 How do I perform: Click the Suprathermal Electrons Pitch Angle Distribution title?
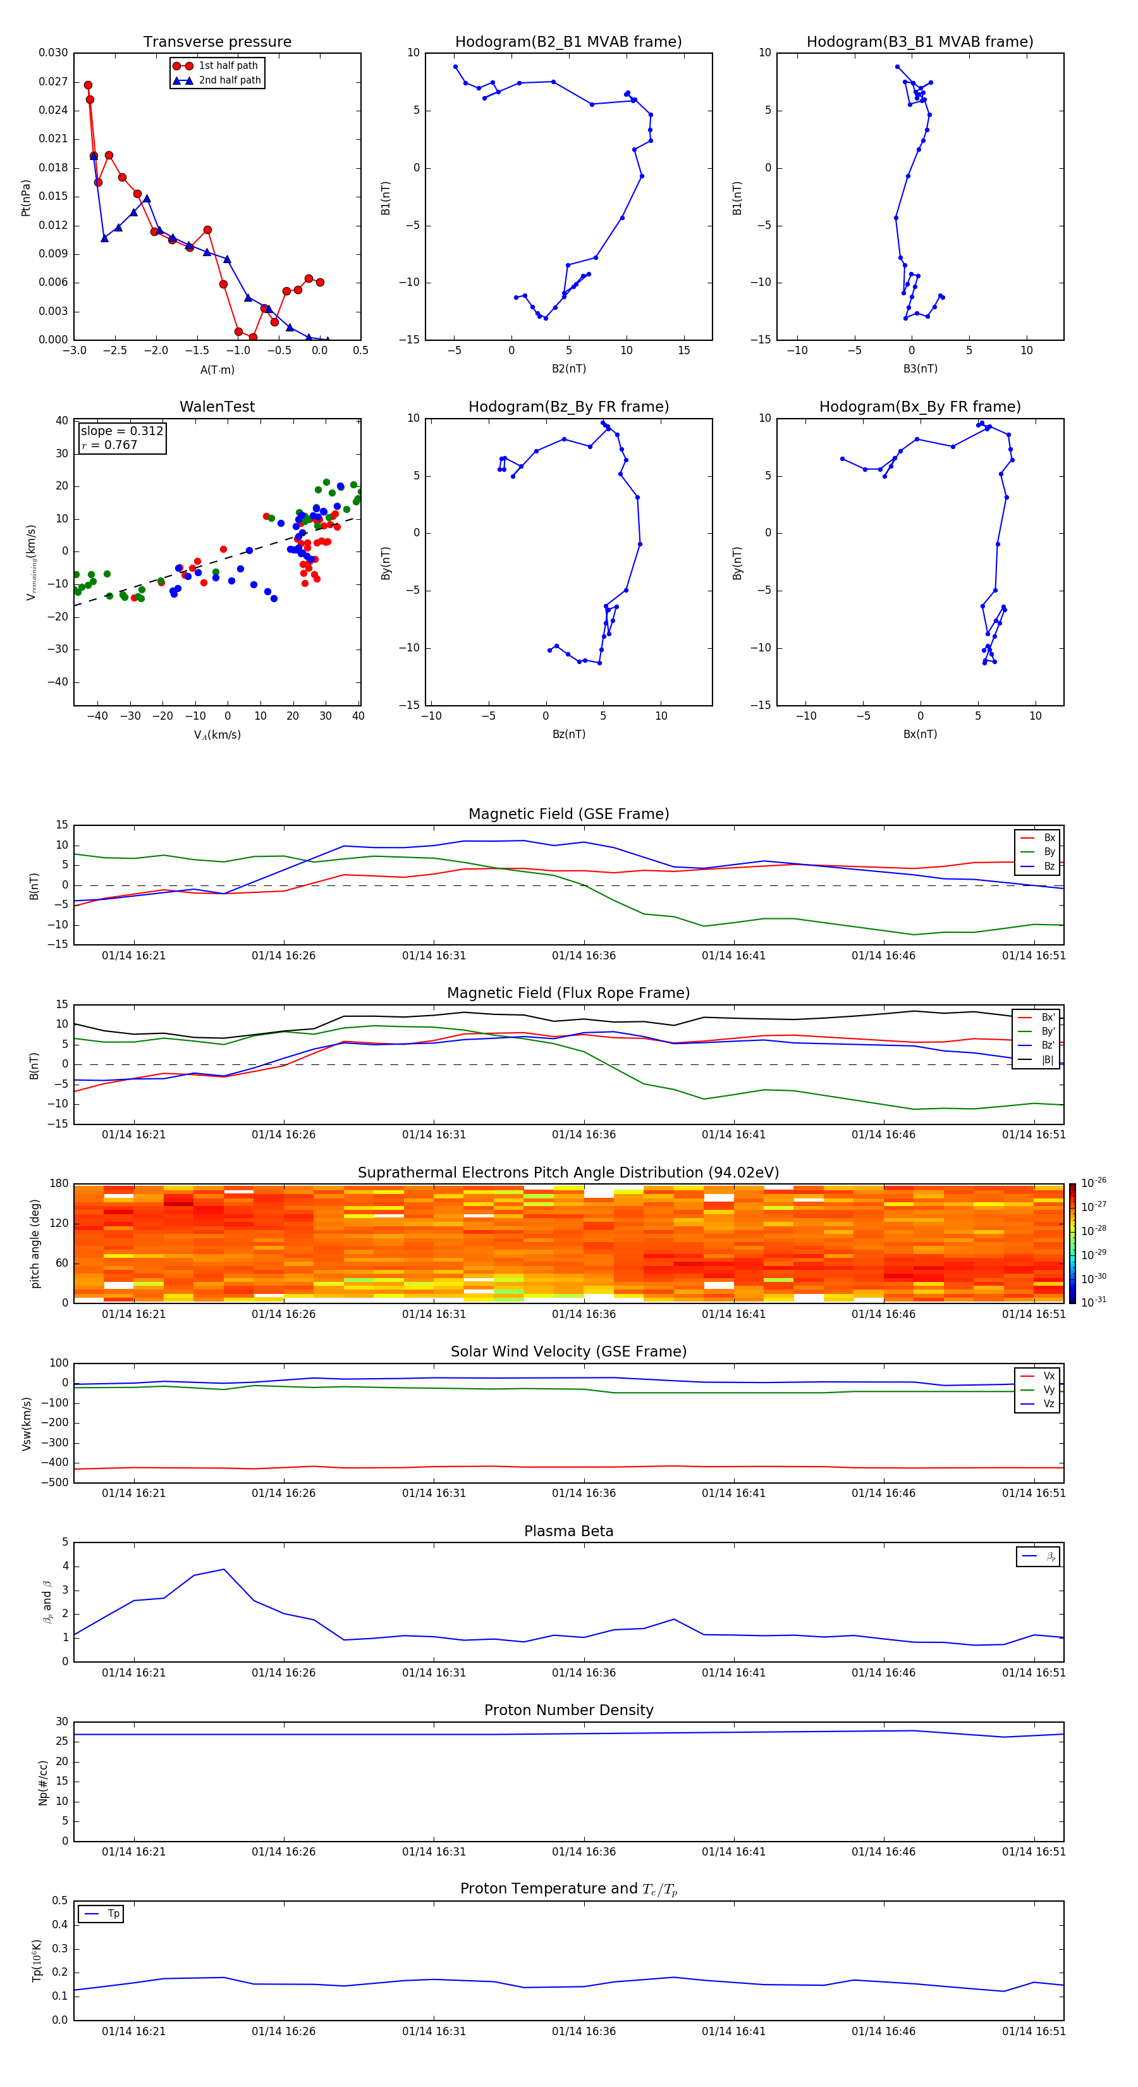pos(568,1173)
